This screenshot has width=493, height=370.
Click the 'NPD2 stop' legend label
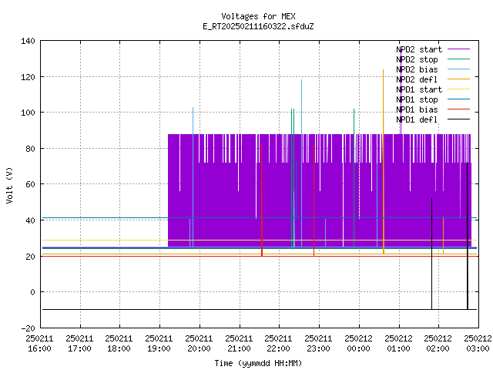[417, 59]
